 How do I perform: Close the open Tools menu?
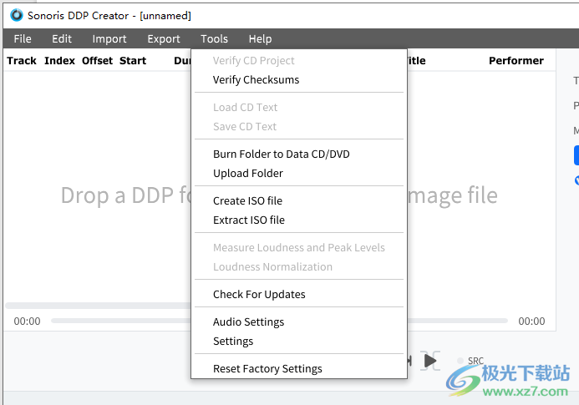214,38
